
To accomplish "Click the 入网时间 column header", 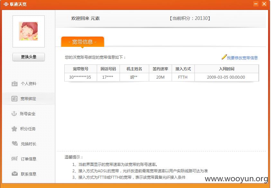I will pyautogui.click(x=227, y=69).
